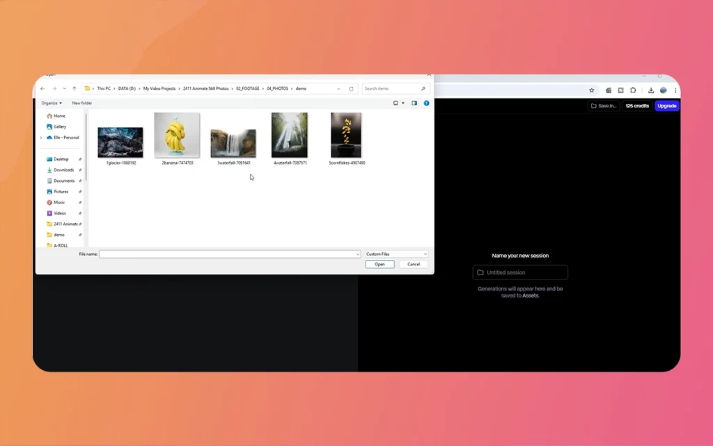Screen dimensions: 713x446
Task: Open Chrome's downloads icon
Action: click(x=650, y=90)
